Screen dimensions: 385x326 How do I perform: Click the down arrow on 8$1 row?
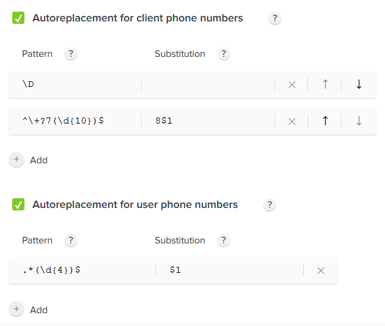coord(359,121)
